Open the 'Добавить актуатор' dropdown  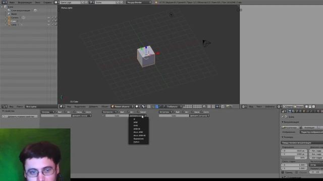coord(199,116)
